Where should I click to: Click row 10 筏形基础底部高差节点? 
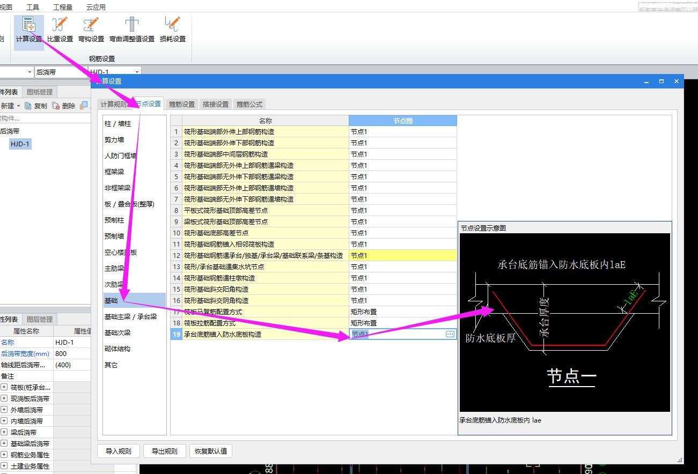pos(265,233)
